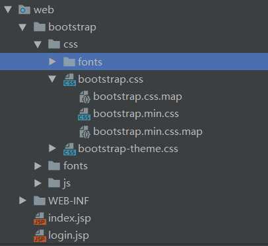
Task: Expand the highlighted fonts folder arrow
Action: coord(52,61)
